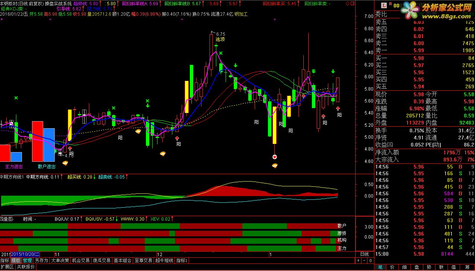The width and height of the screenshot is (475, 271).
Task: Click the red circle plus marker below the yellow candle
Action: coord(275,157)
